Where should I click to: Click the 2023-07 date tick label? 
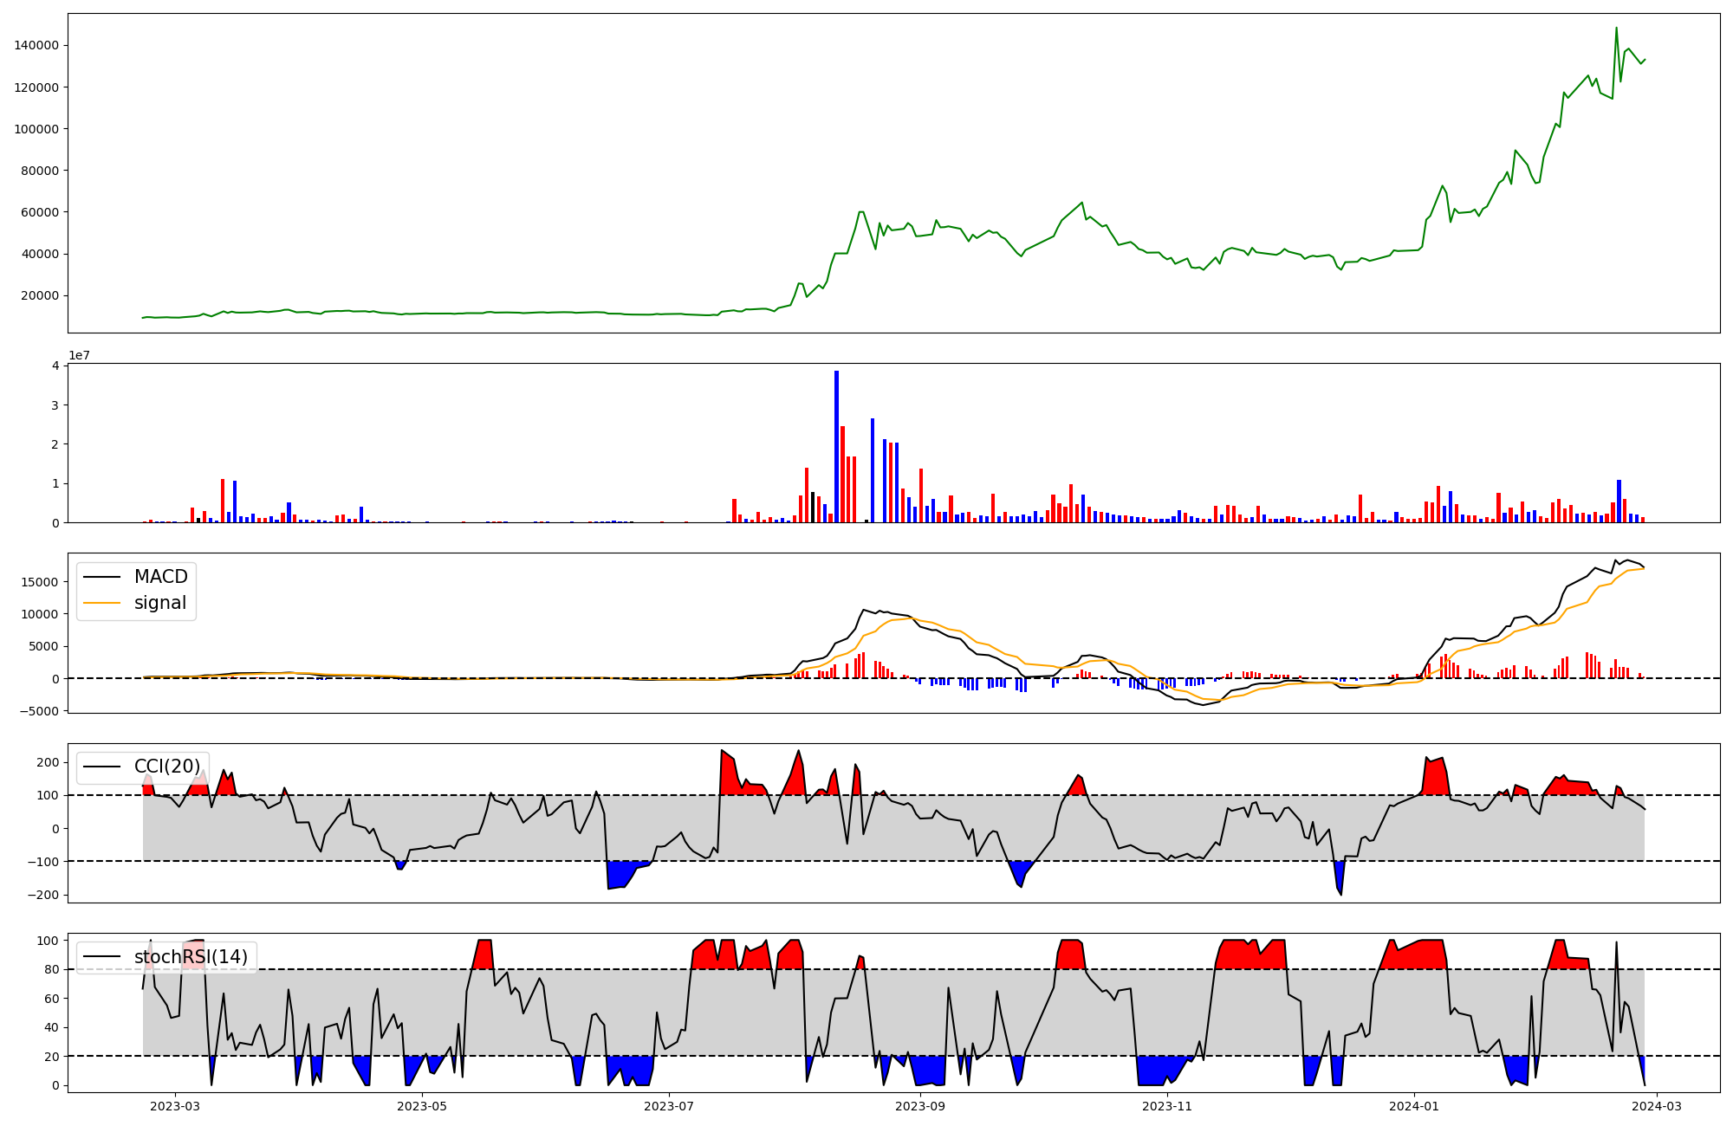click(x=670, y=1106)
